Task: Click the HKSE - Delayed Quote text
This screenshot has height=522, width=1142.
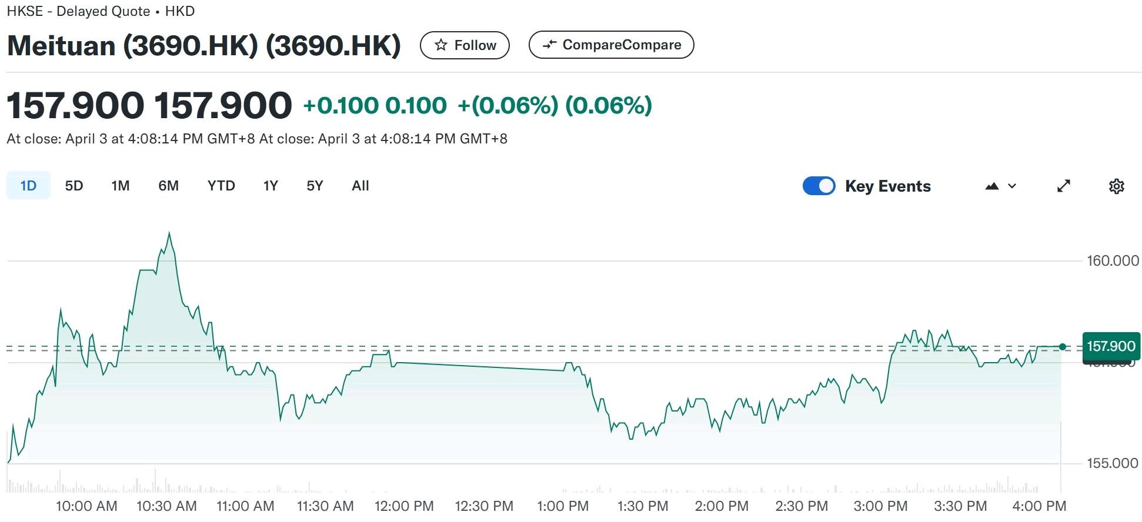Action: coord(78,11)
